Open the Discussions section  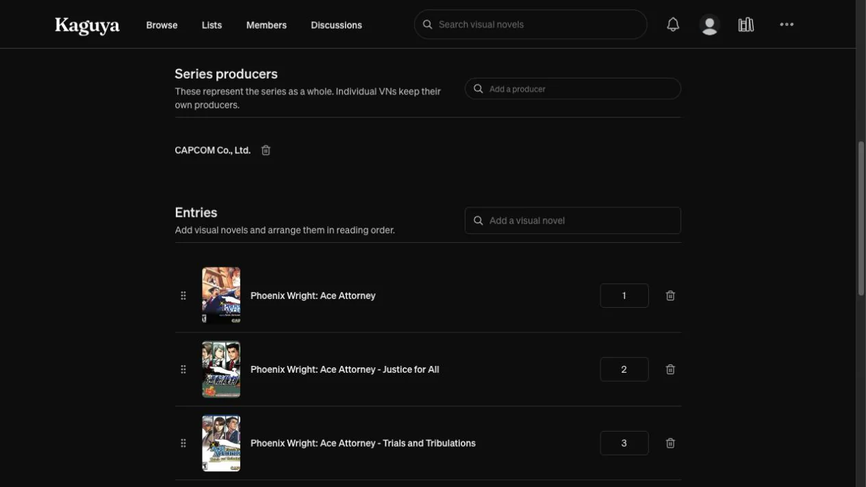point(336,25)
